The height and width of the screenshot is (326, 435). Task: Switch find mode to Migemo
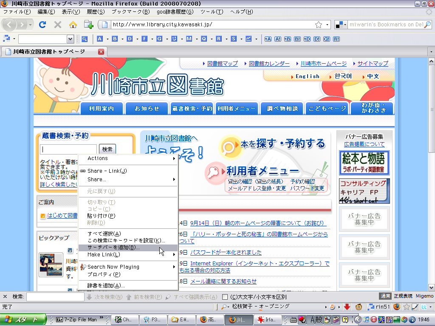click(x=424, y=296)
